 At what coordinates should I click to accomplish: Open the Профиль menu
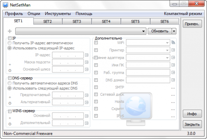click(x=14, y=14)
